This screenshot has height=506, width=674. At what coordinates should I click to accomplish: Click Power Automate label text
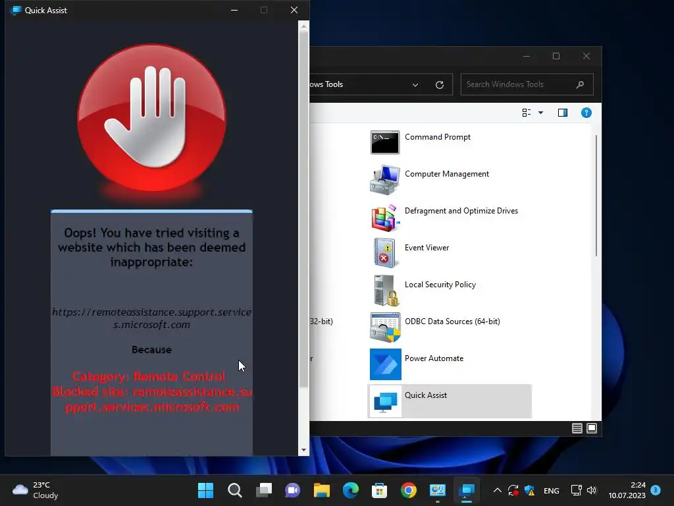click(x=434, y=358)
